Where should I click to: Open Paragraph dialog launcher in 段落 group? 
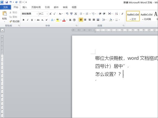[124, 26]
